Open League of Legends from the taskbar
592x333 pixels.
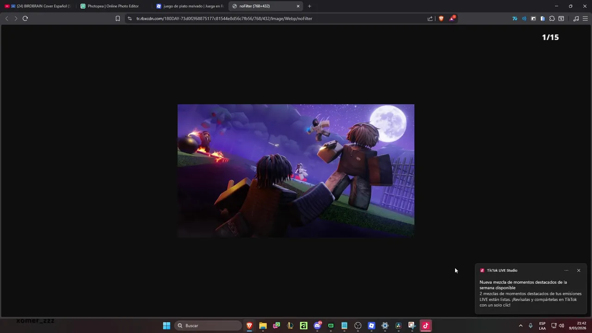click(290, 326)
